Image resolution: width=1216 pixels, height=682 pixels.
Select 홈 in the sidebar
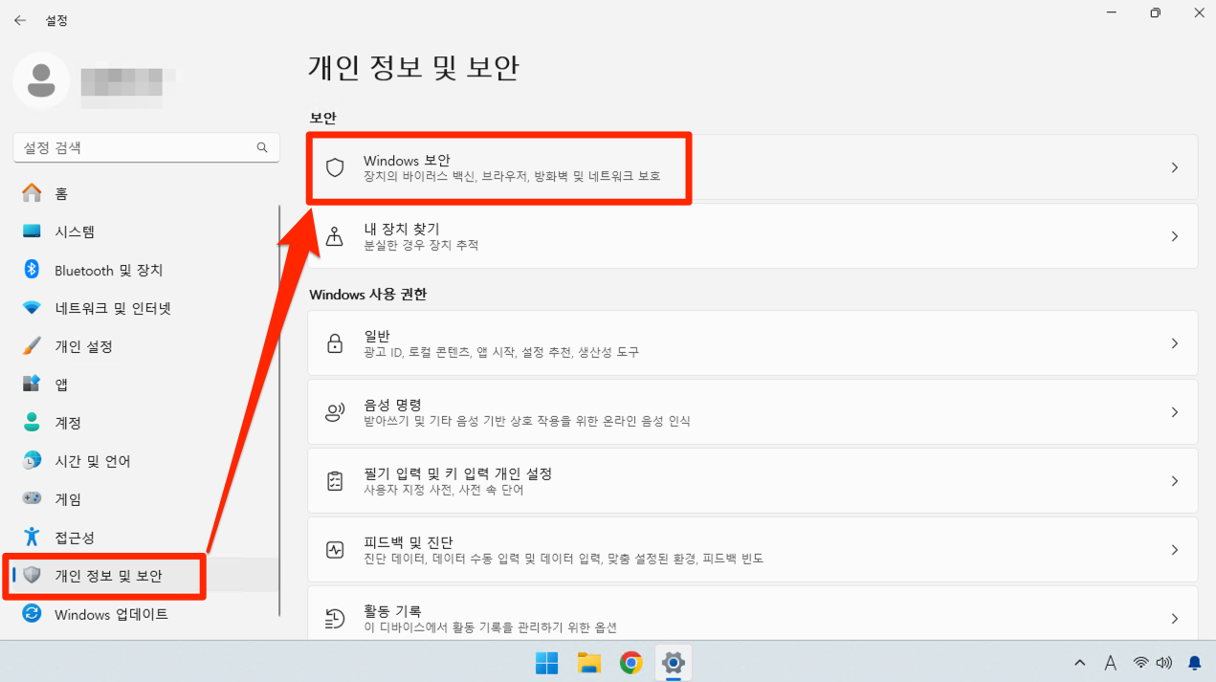pos(144,193)
